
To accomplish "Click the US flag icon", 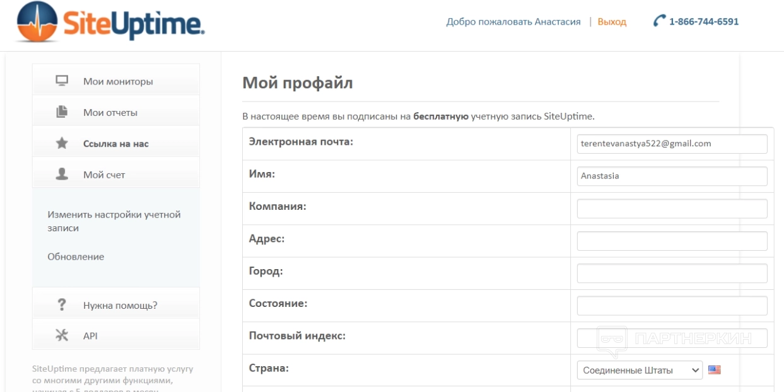I will [714, 370].
